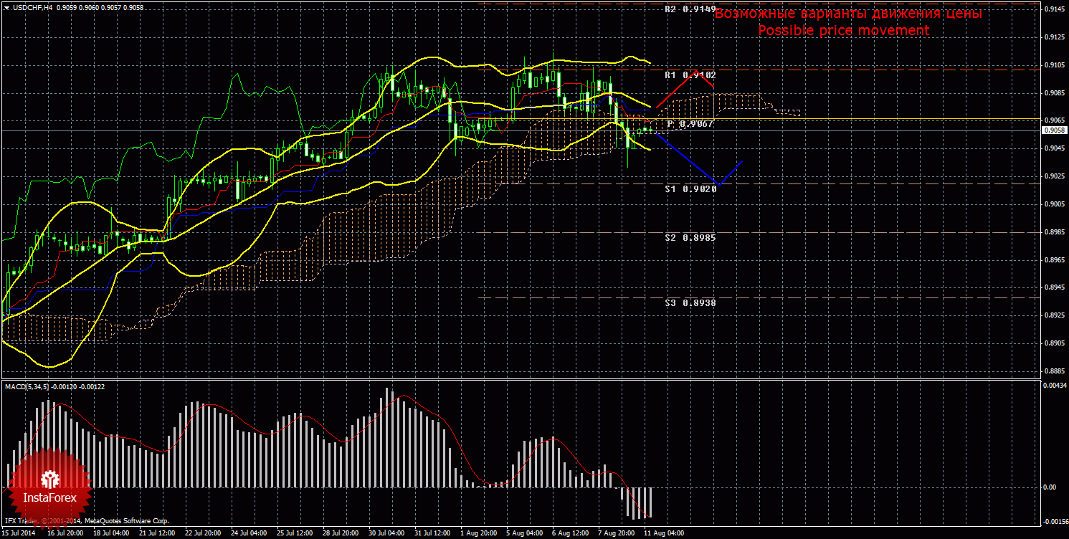Click the MACD scale value 0.00

1050,487
